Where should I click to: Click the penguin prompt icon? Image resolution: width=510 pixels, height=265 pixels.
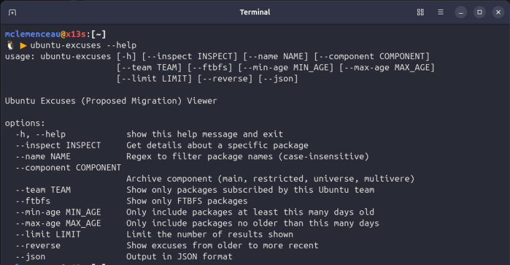click(x=10, y=45)
